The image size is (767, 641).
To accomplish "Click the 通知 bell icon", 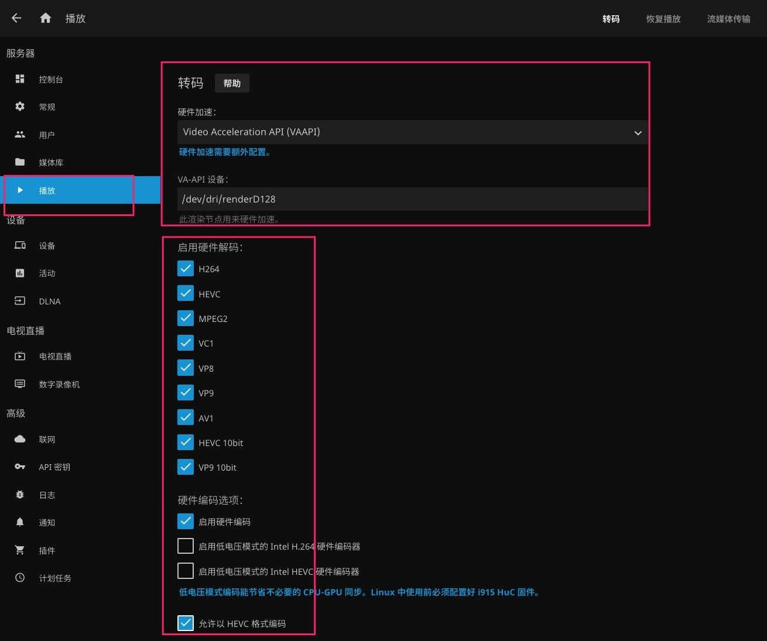I will point(20,522).
